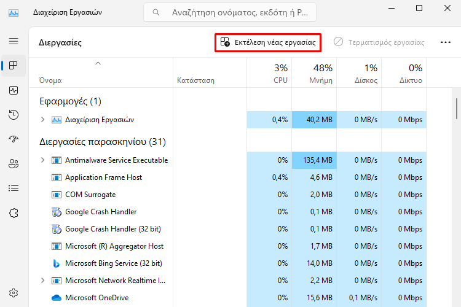Open the Services page puzzle icon
This screenshot has width=461, height=307.
(14, 212)
